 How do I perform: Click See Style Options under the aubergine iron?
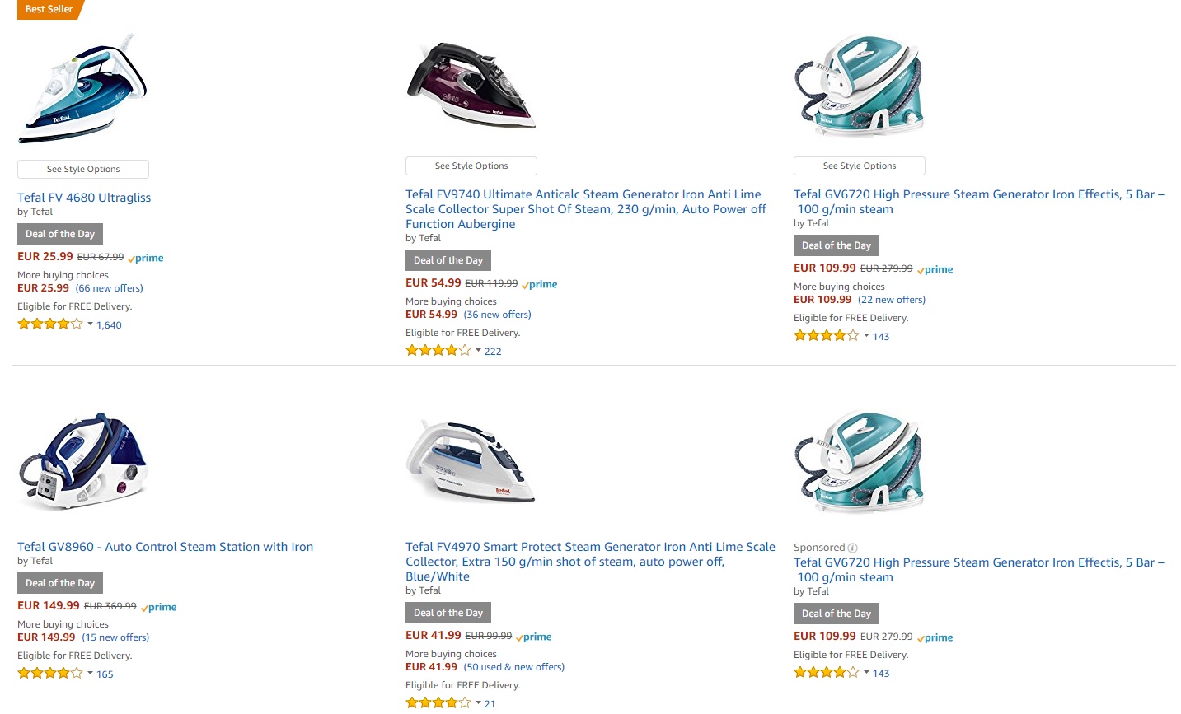click(x=471, y=166)
